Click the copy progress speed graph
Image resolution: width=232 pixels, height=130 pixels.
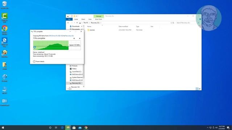tap(57, 45)
